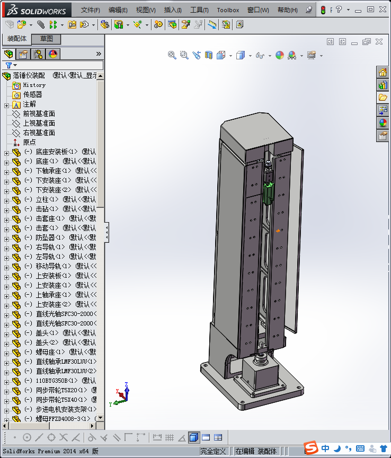Image resolution: width=391 pixels, height=458 pixels.
Task: Expand the 底座安装板<1> component
Action: 6,153
